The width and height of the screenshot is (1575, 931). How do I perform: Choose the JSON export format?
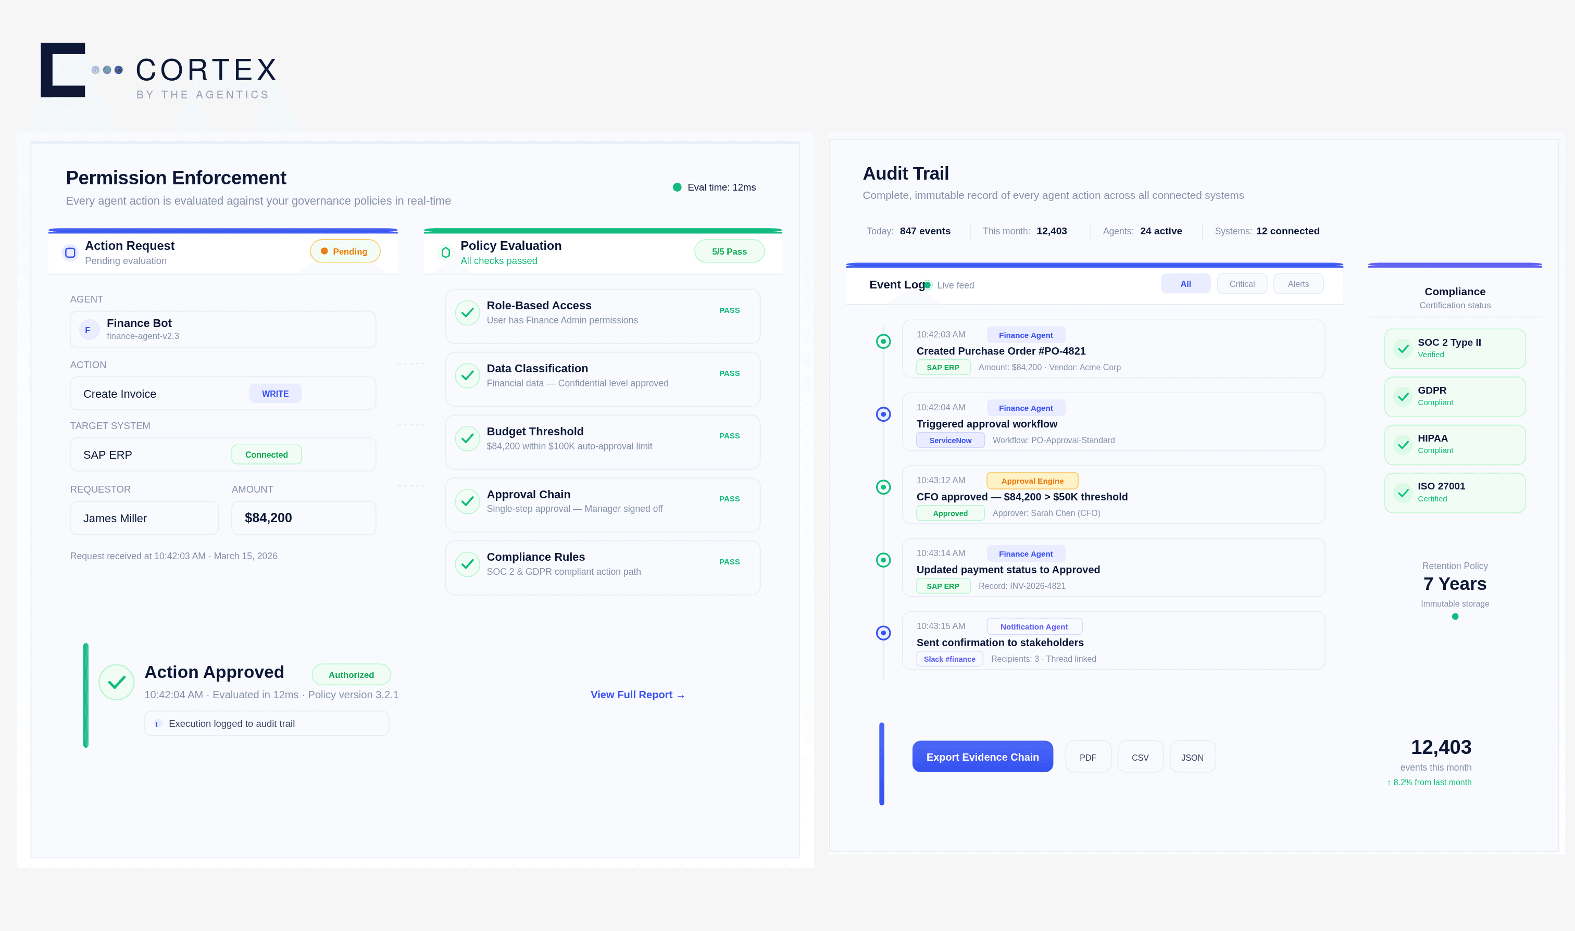click(1192, 757)
